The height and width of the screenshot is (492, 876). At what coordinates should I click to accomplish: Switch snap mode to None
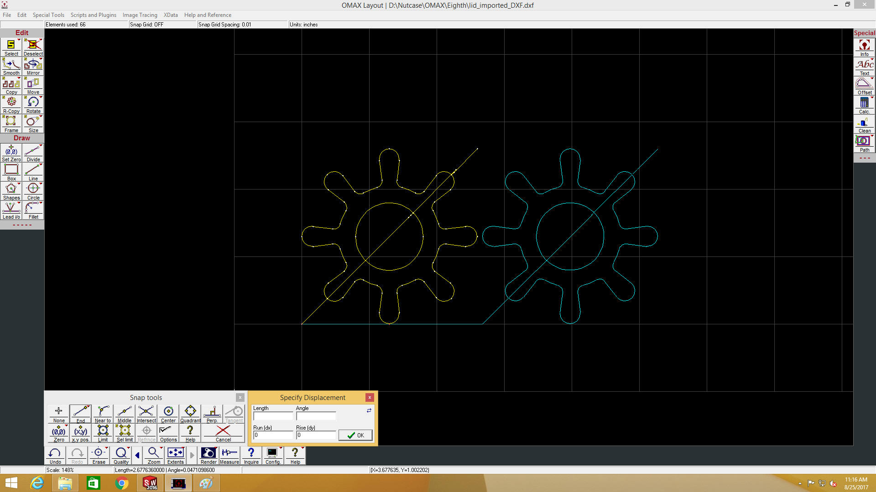pos(59,414)
